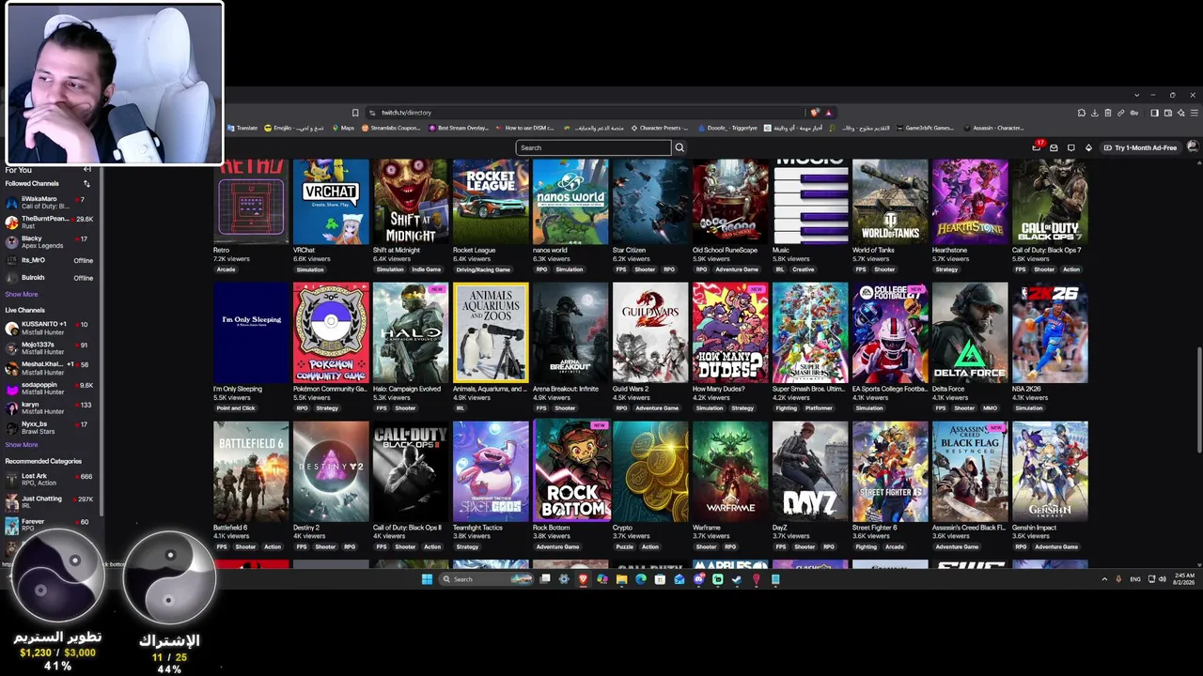The width and height of the screenshot is (1203, 676).
Task: Click the Windows taskbar Search box
Action: (488, 579)
